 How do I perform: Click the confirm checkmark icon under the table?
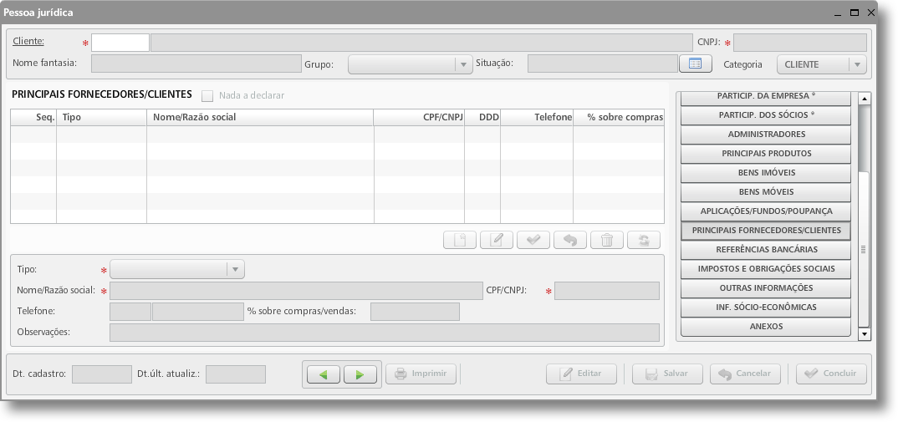(533, 240)
